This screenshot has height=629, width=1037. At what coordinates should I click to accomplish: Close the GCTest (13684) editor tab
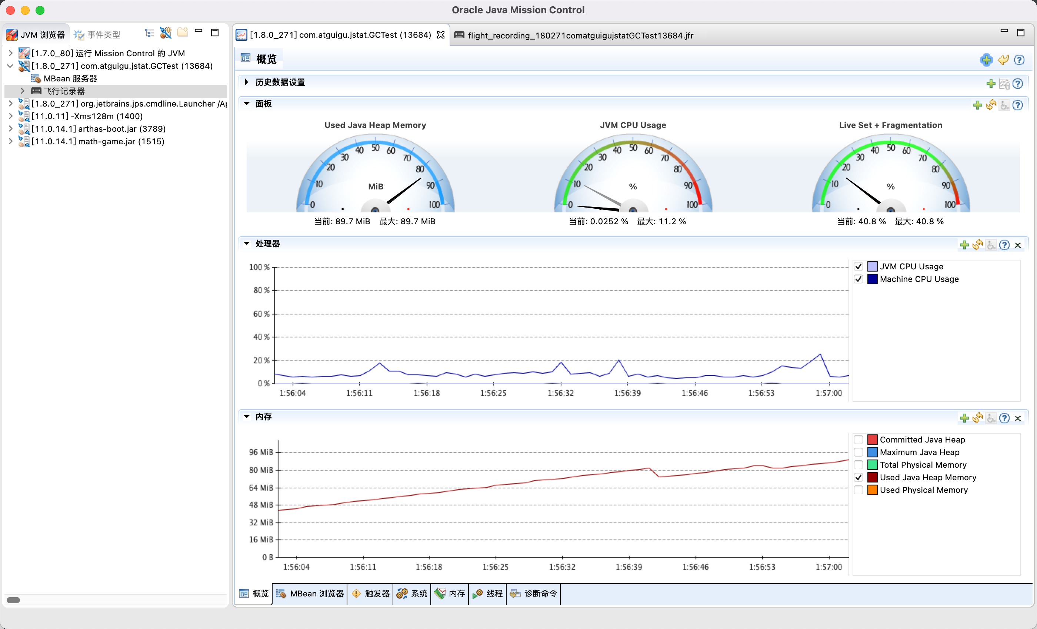[440, 35]
